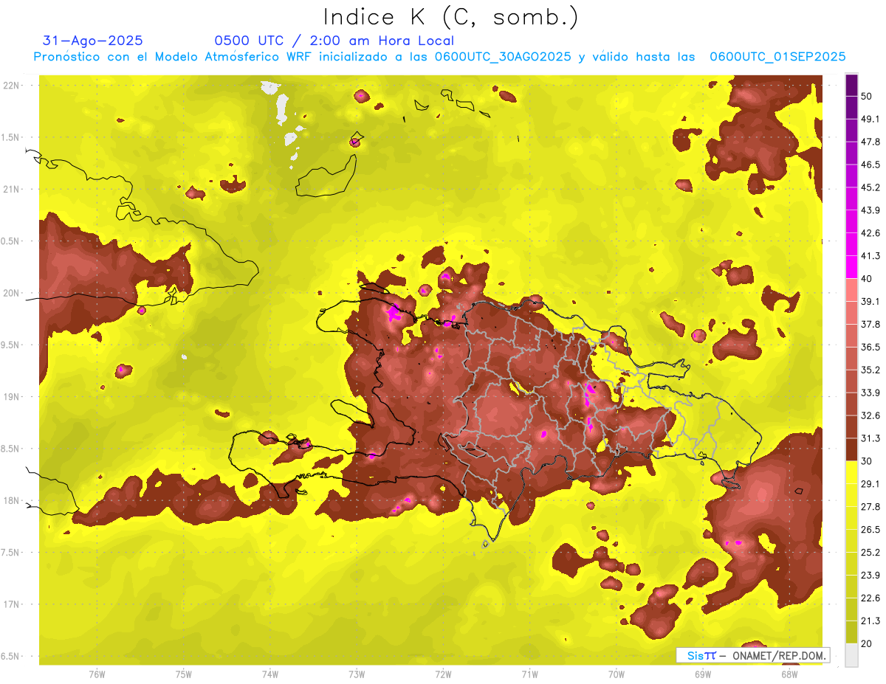Viewport: 886px width, 684px height.
Task: Click the 73W longitude label
Action: click(357, 674)
